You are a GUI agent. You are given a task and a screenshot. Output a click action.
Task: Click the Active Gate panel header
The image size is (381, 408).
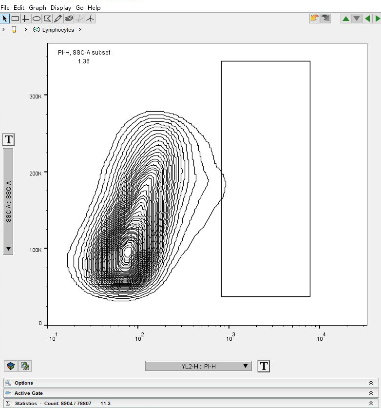[x=191, y=393]
